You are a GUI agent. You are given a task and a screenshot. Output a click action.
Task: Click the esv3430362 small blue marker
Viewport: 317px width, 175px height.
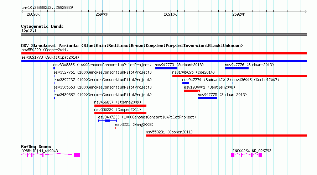[54, 98]
